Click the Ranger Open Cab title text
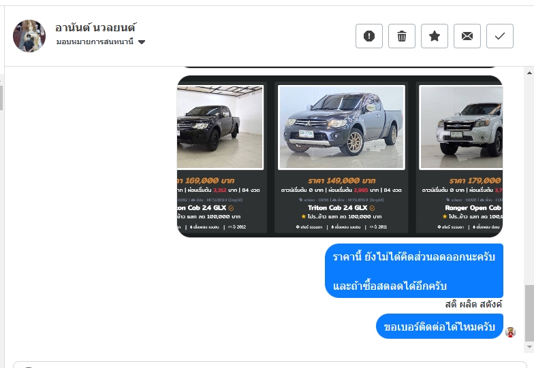This screenshot has height=368, width=534. click(473, 208)
